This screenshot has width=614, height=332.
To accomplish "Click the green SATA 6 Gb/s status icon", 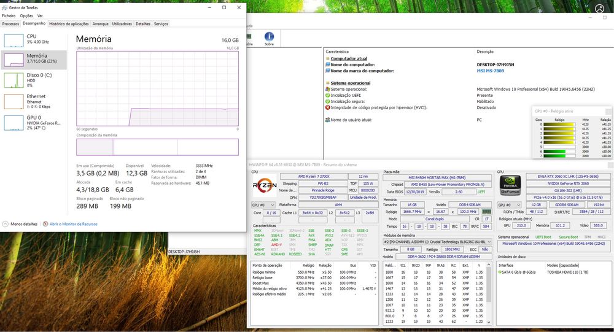I will point(500,272).
